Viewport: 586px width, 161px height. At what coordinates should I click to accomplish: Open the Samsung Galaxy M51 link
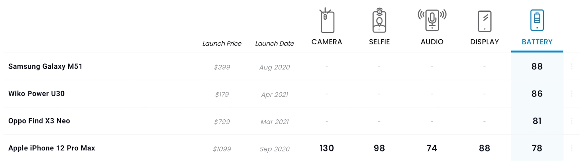point(45,66)
